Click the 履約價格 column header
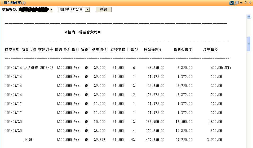Image resolution: width=253 pixels, height=148 pixels. (x=62, y=50)
